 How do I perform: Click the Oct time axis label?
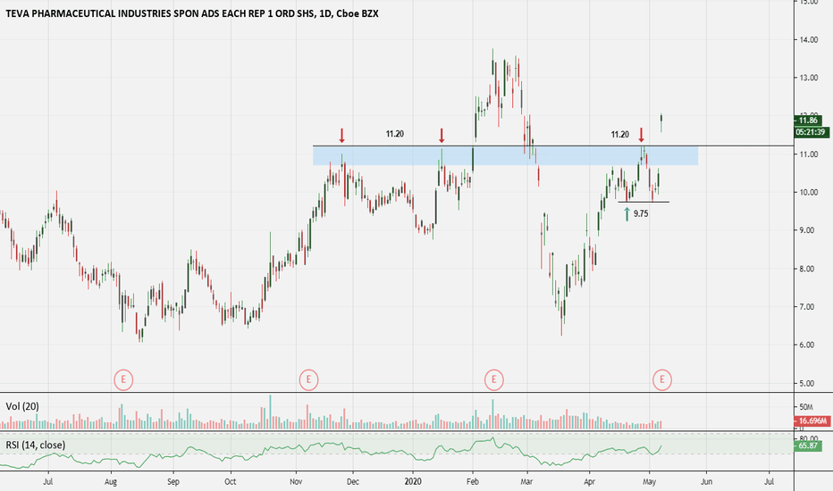click(x=230, y=482)
